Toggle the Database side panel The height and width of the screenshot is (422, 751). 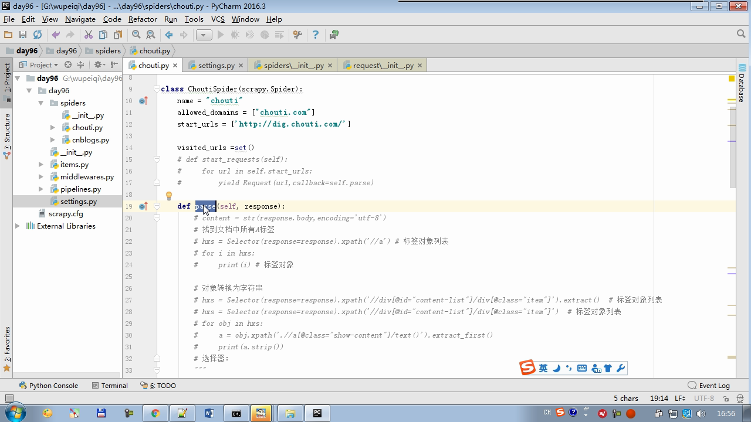(742, 83)
